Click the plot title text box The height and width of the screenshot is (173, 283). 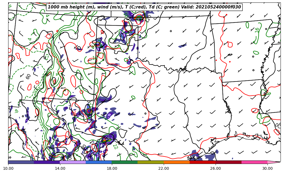pyautogui.click(x=144, y=7)
